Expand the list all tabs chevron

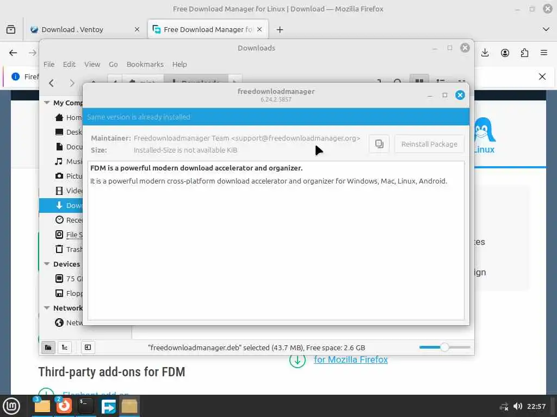(x=546, y=29)
